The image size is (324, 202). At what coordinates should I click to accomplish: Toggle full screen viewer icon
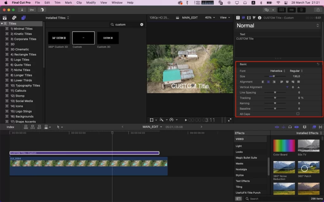tap(230, 120)
